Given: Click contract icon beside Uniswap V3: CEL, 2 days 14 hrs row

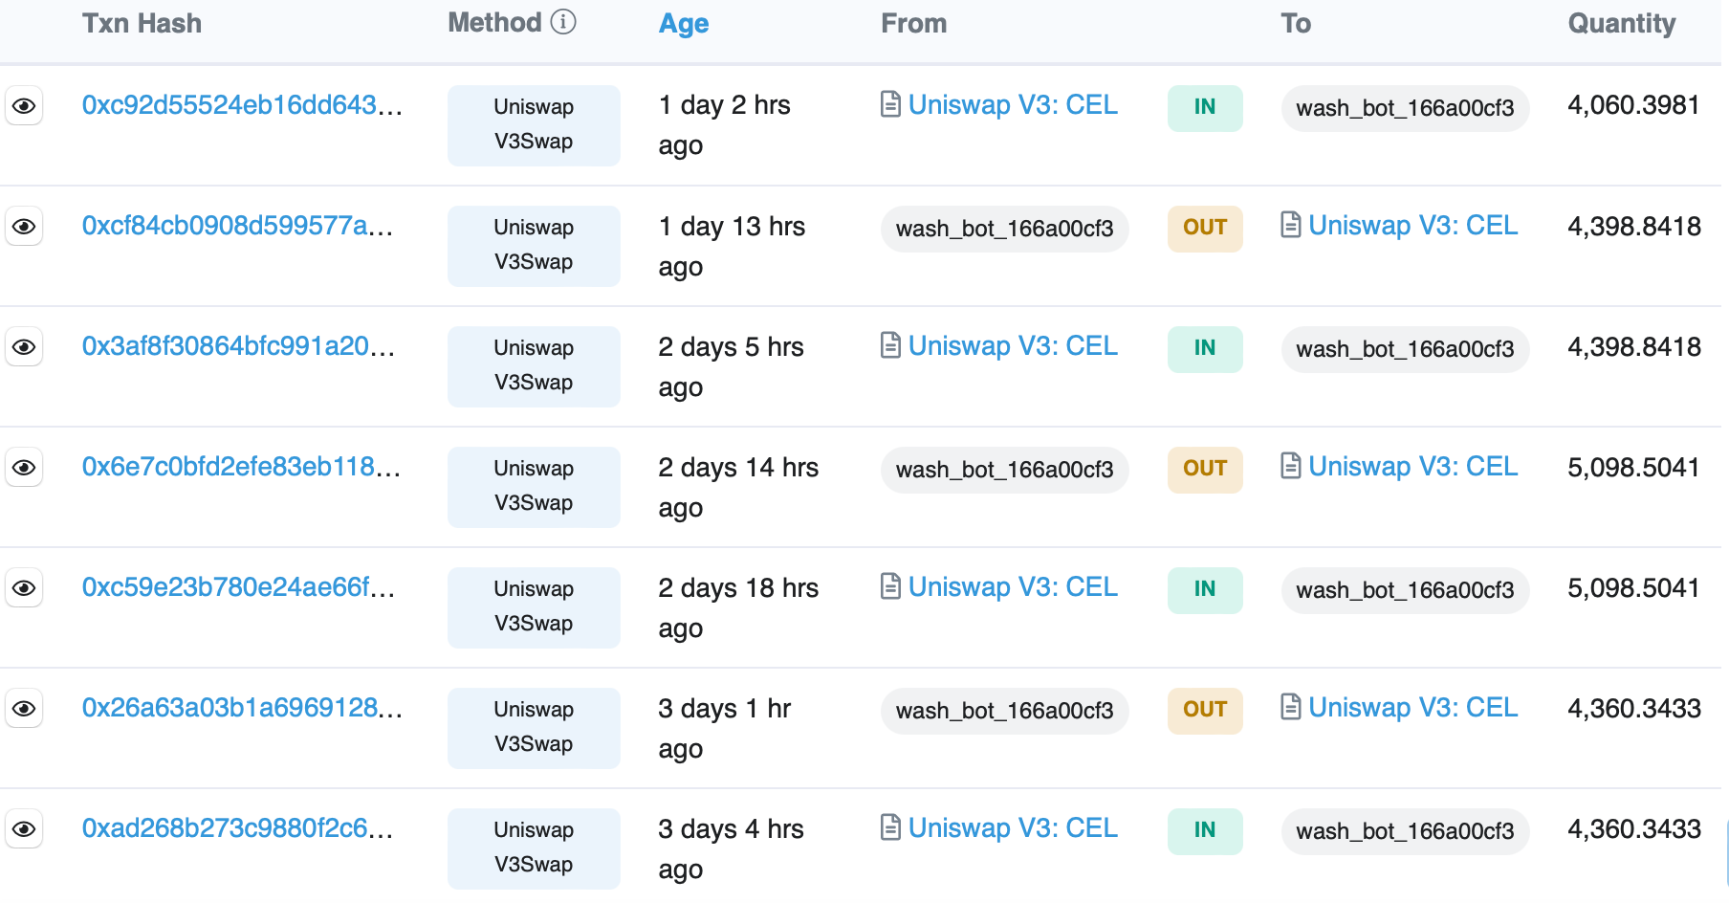Looking at the screenshot, I should 1291,466.
